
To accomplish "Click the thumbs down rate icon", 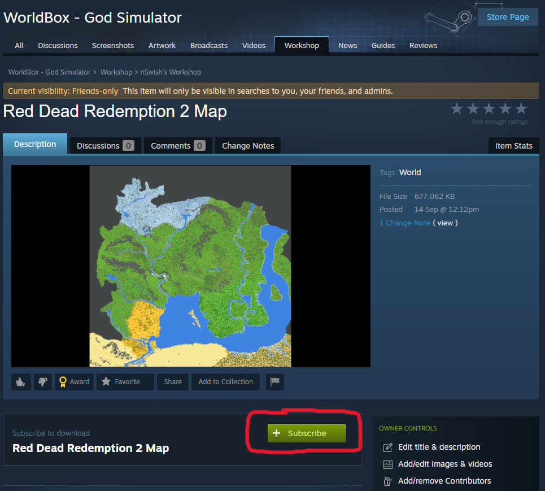I will tap(43, 382).
